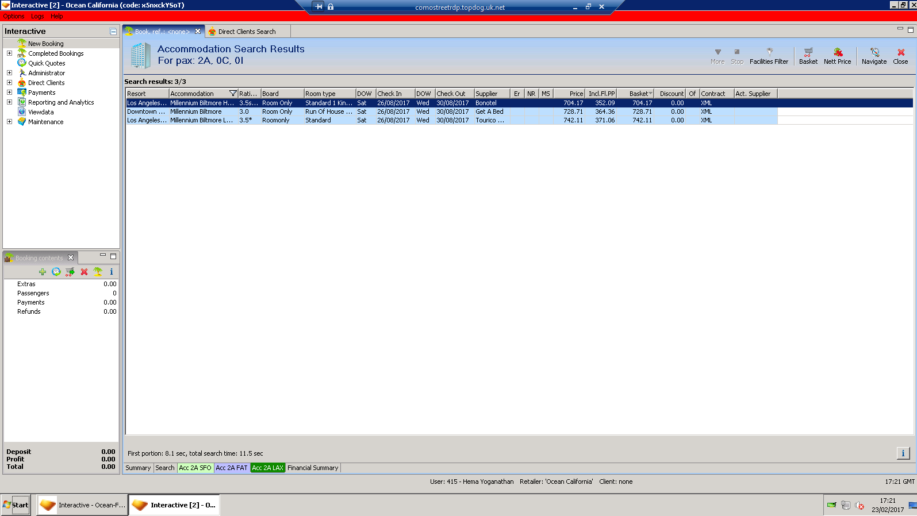Click the green plus icon in Booking contents

point(43,272)
